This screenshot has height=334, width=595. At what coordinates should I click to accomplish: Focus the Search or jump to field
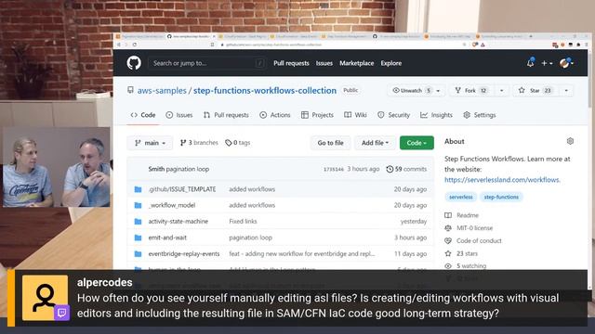click(x=206, y=63)
